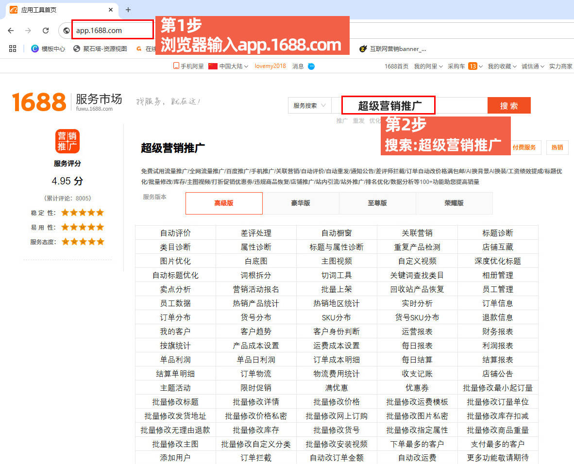The height and width of the screenshot is (464, 574).
Task: Open the bookmarks apps grid icon
Action: [13, 49]
